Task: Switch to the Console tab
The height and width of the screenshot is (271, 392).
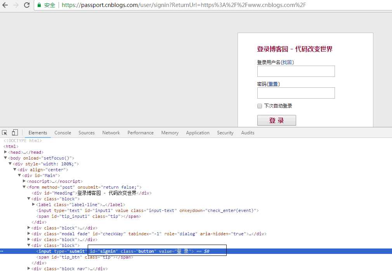Action: [x=63, y=133]
